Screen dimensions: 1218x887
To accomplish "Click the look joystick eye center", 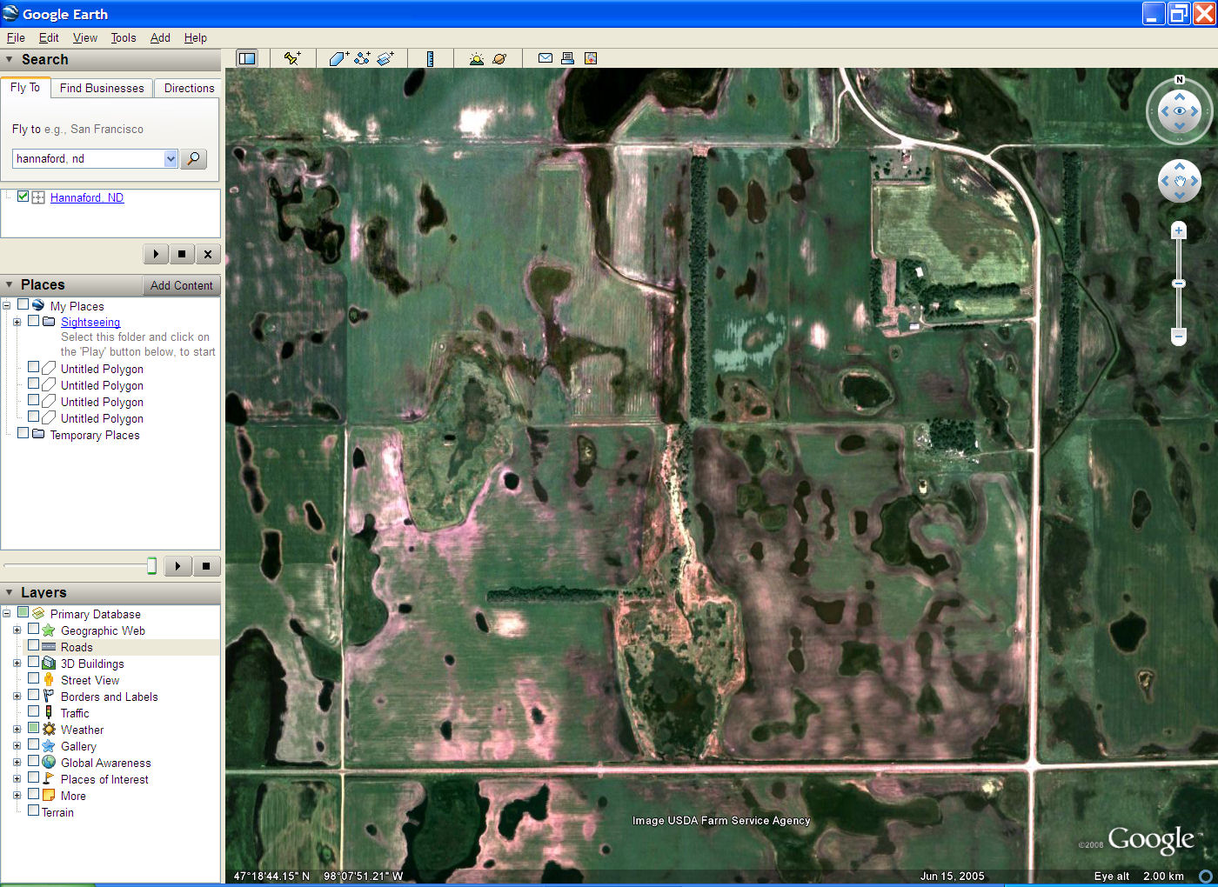I will click(x=1180, y=111).
